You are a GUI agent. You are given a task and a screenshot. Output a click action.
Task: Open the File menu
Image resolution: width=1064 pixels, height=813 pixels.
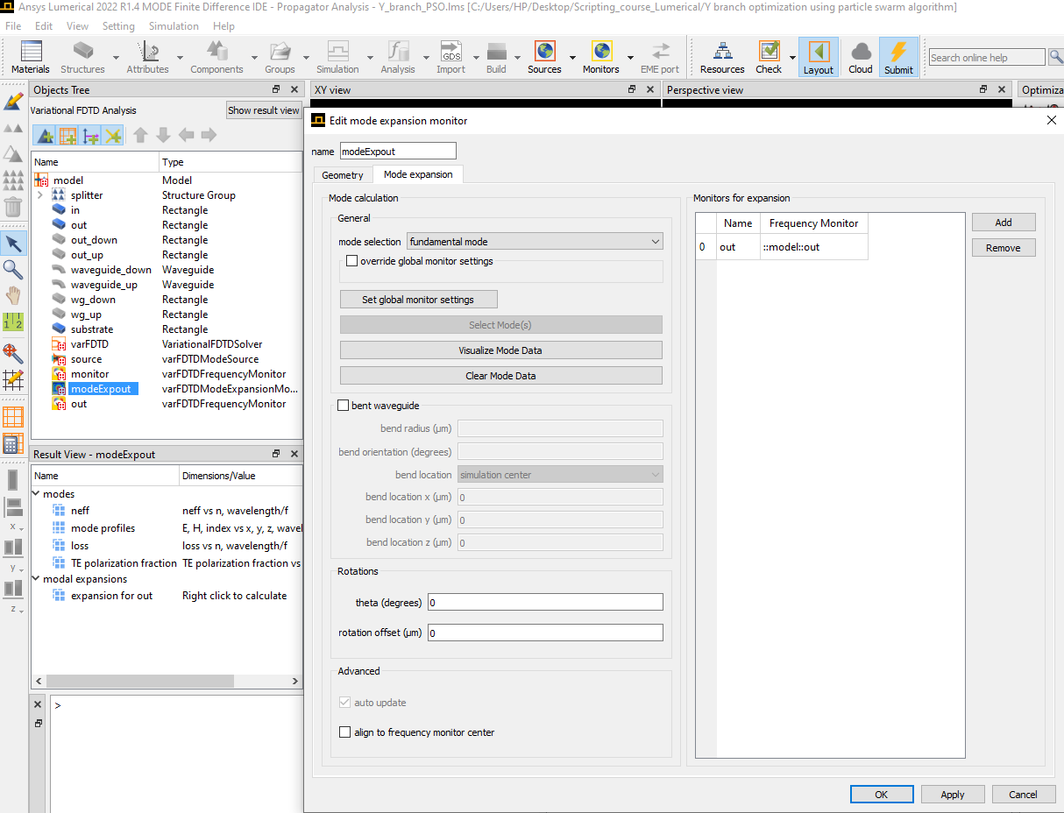(x=13, y=26)
